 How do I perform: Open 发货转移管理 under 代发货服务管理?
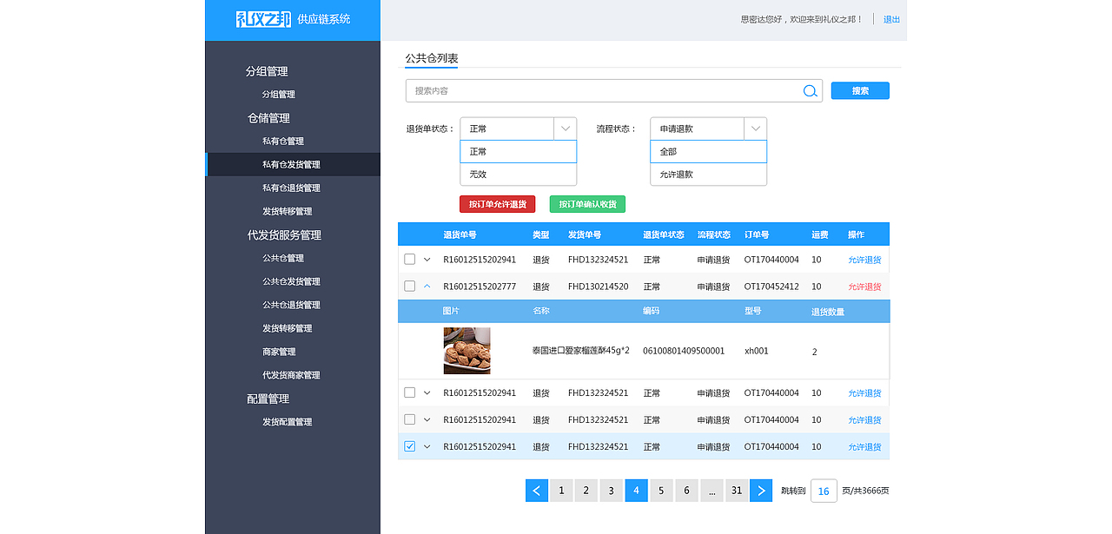tap(287, 329)
